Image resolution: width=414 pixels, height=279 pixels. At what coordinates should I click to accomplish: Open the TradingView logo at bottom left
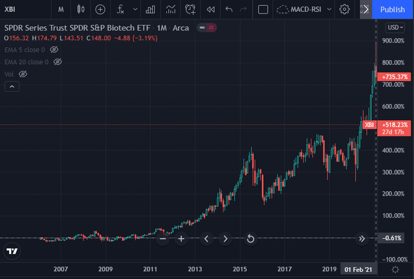pos(12,251)
